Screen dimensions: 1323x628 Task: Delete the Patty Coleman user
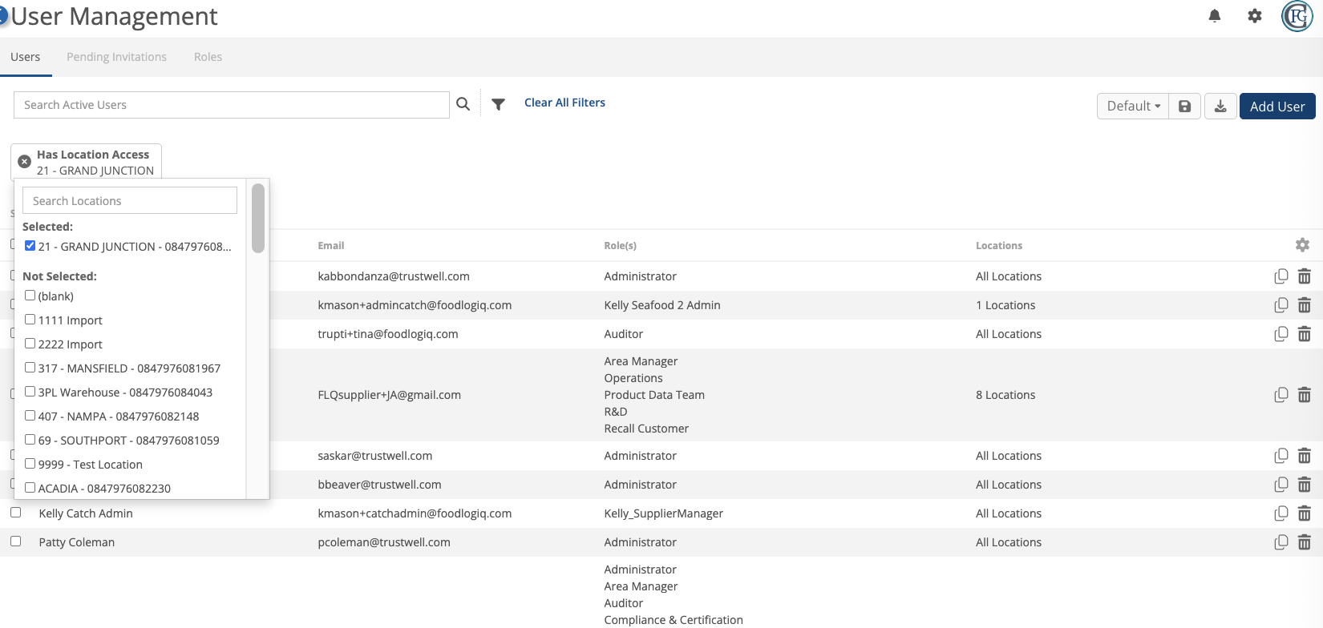(1305, 542)
